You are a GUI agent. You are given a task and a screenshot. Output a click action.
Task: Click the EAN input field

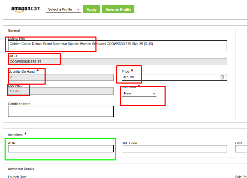[241, 149]
